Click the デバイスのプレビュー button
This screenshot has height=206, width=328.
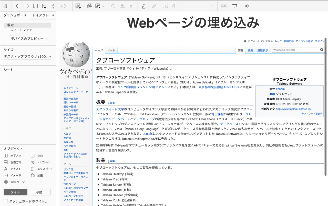pos(27,39)
